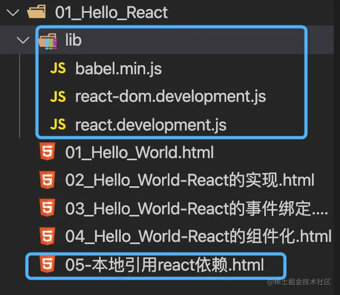The width and height of the screenshot is (340, 295).
Task: Open 02_Hello_World-React的实现.html file
Action: [x=190, y=180]
